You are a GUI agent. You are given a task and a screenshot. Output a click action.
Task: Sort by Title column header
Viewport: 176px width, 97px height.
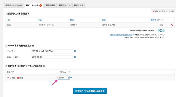pos(8,20)
